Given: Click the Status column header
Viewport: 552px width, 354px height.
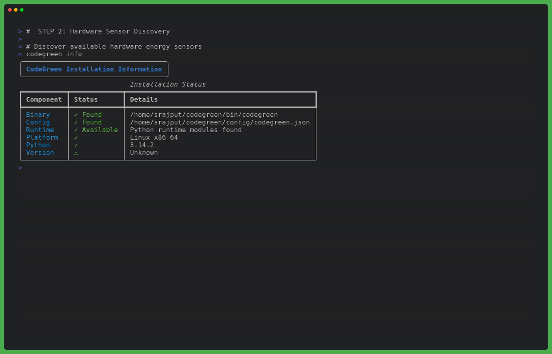Looking at the screenshot, I should pos(86,100).
